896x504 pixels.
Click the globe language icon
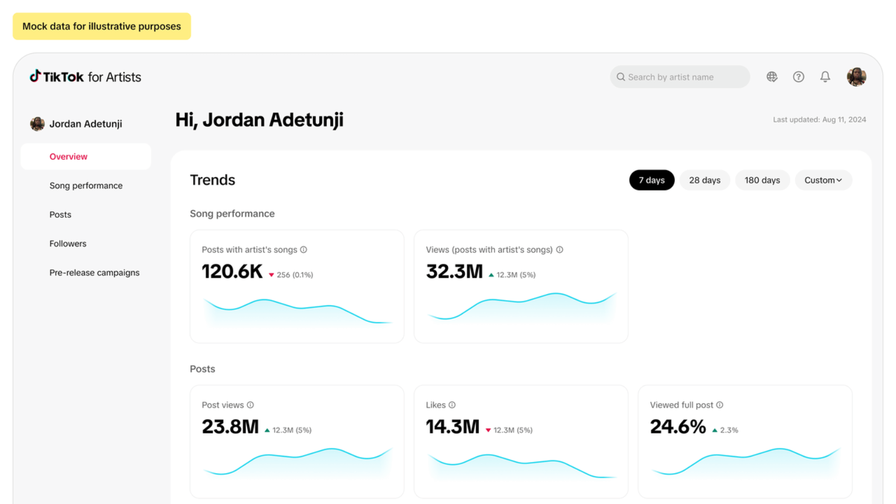pyautogui.click(x=772, y=77)
